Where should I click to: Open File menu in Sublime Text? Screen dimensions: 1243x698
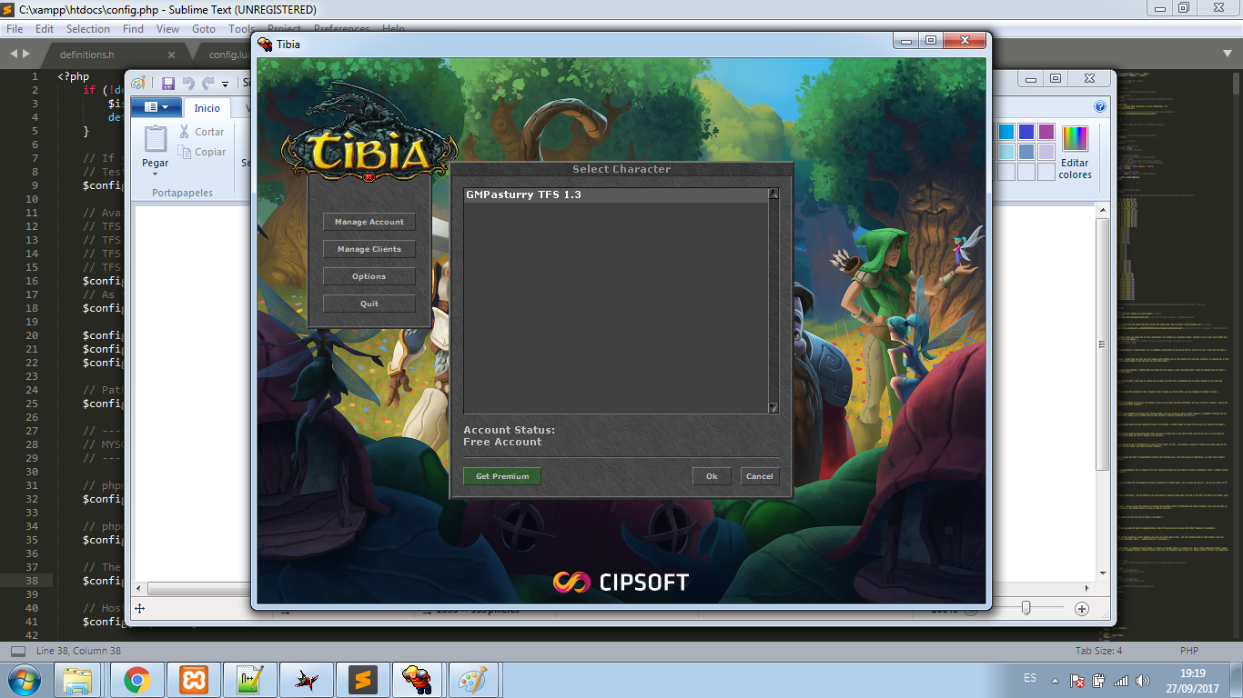tap(15, 29)
